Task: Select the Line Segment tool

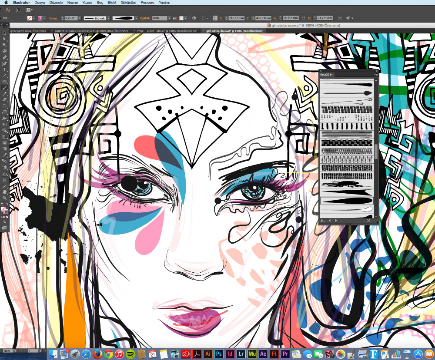Action: (4, 76)
